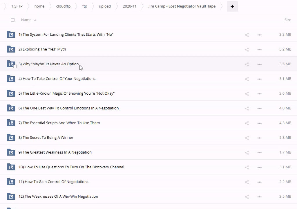Share "The Essential Scripts And When To Use Them"

[x=247, y=123]
